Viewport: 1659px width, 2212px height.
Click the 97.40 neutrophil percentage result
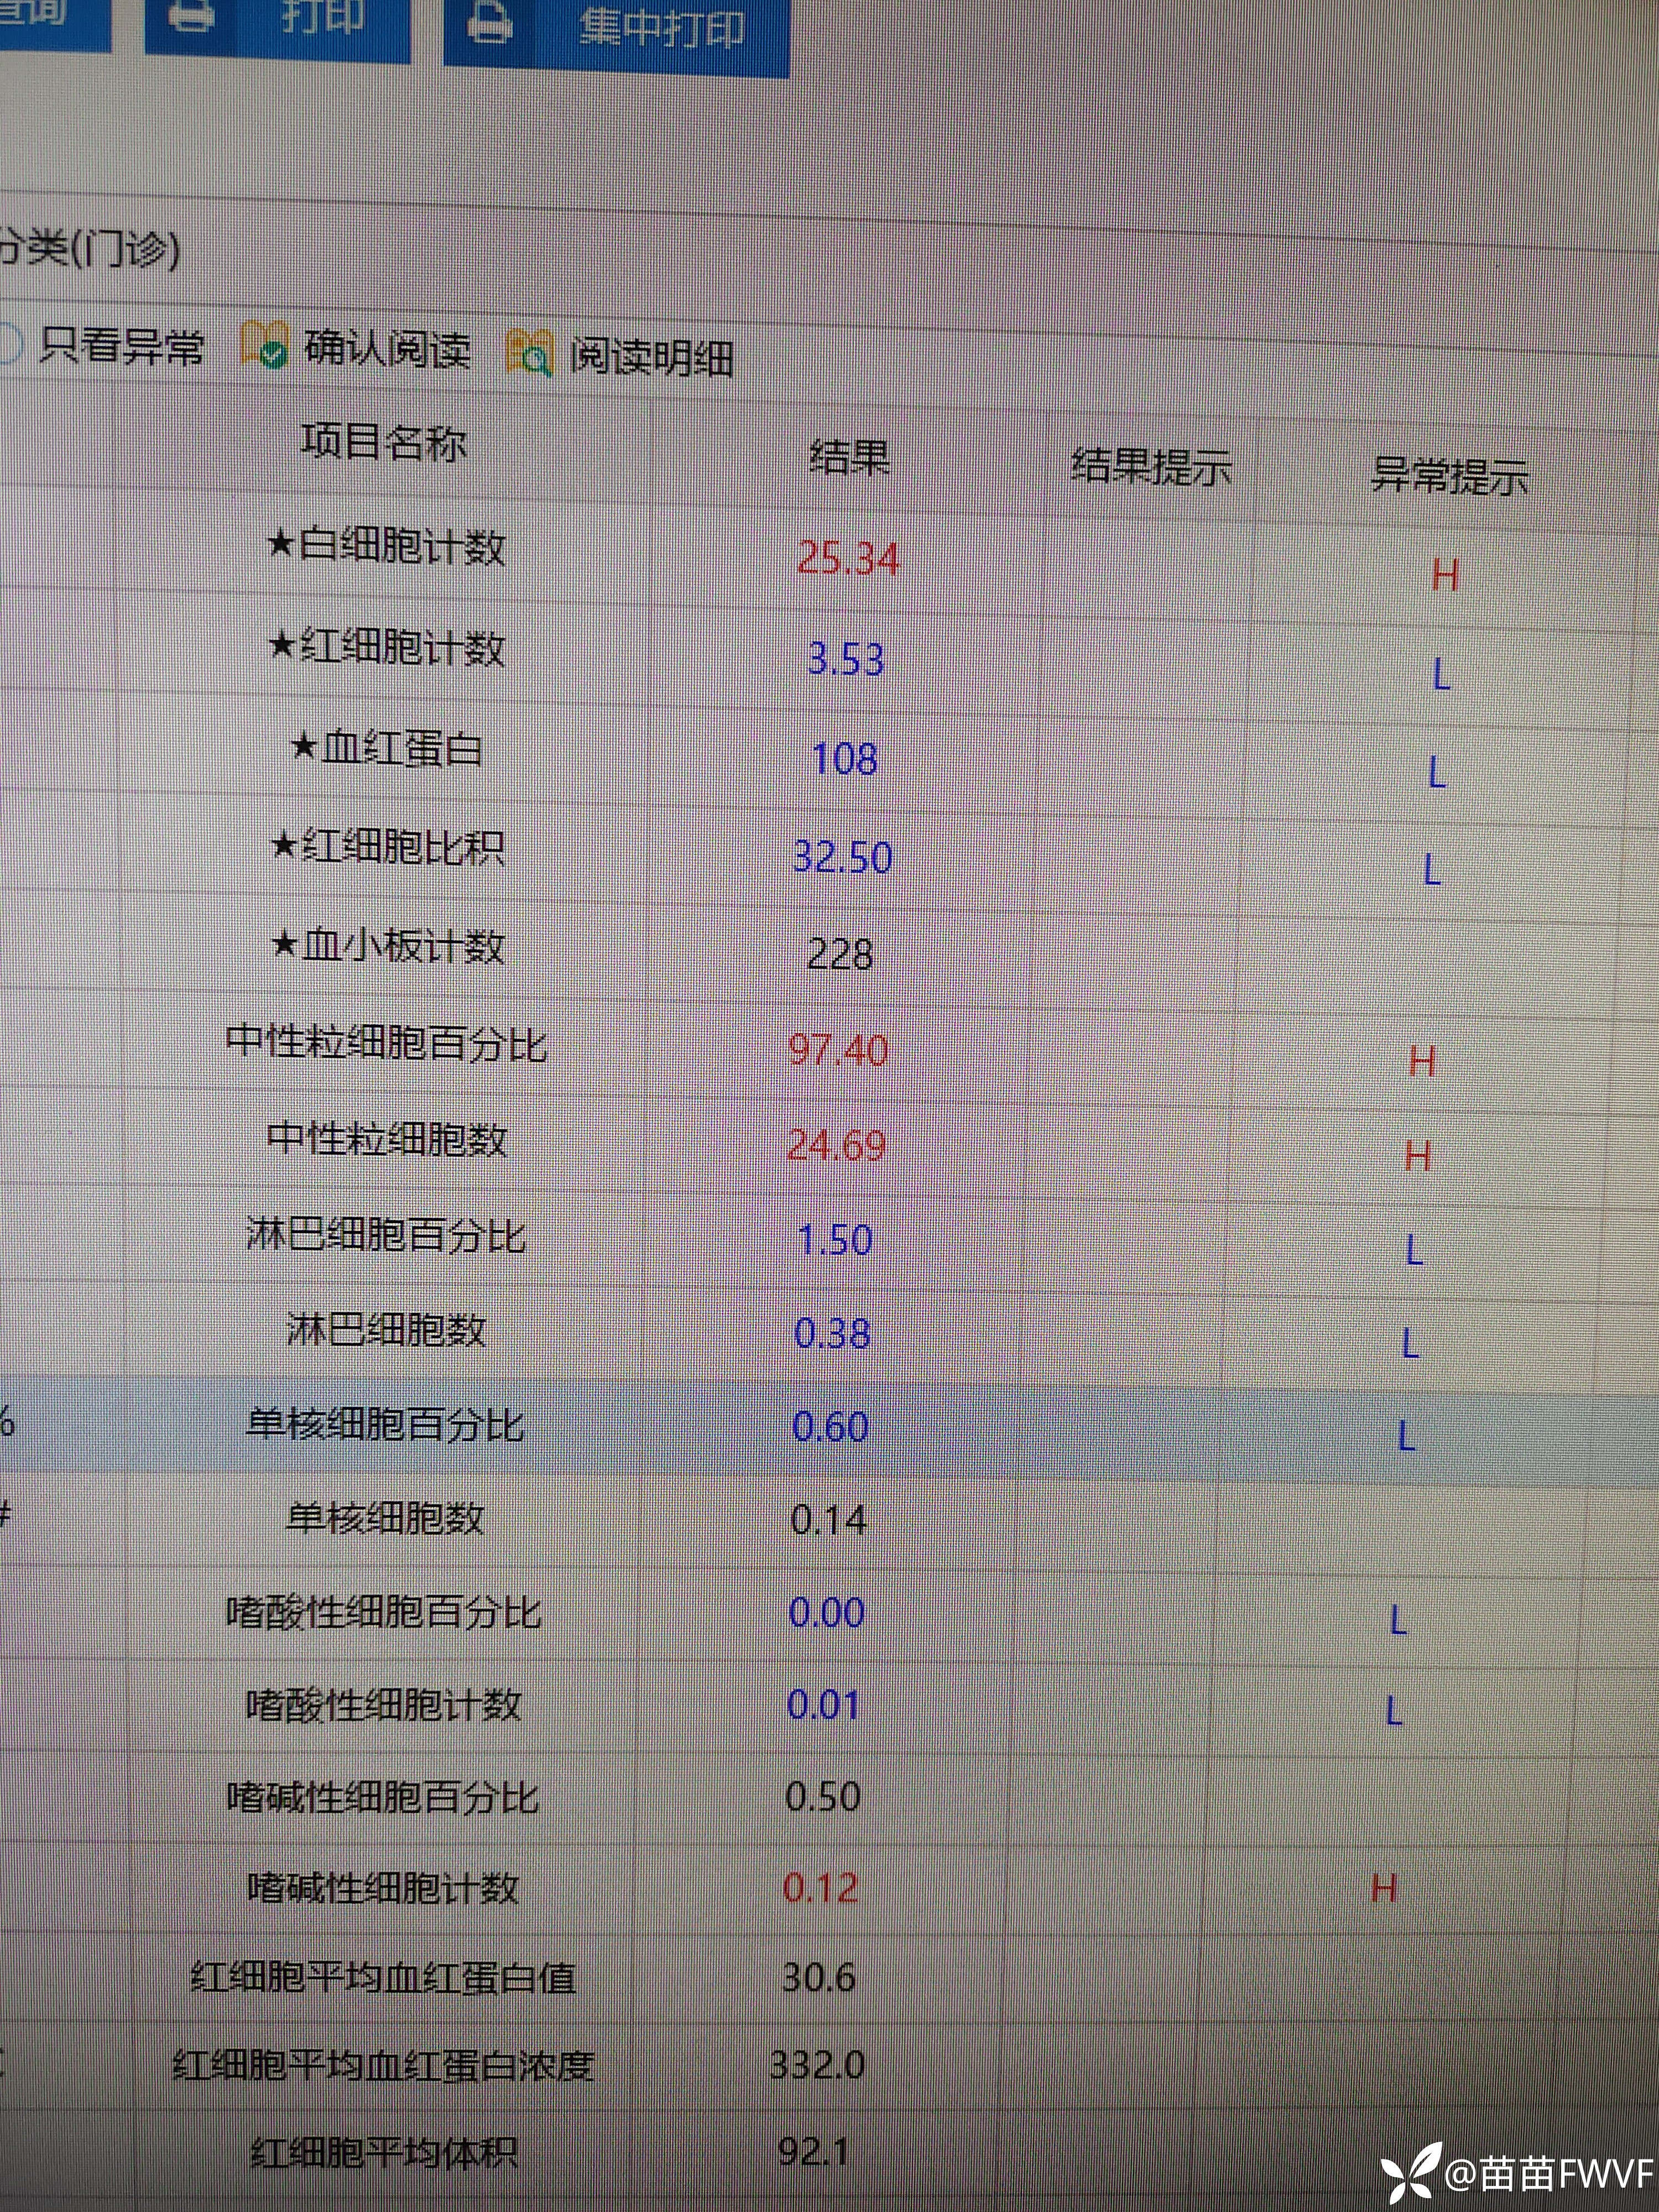838,1050
